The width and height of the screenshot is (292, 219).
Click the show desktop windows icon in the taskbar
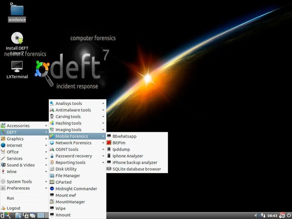tap(32, 215)
